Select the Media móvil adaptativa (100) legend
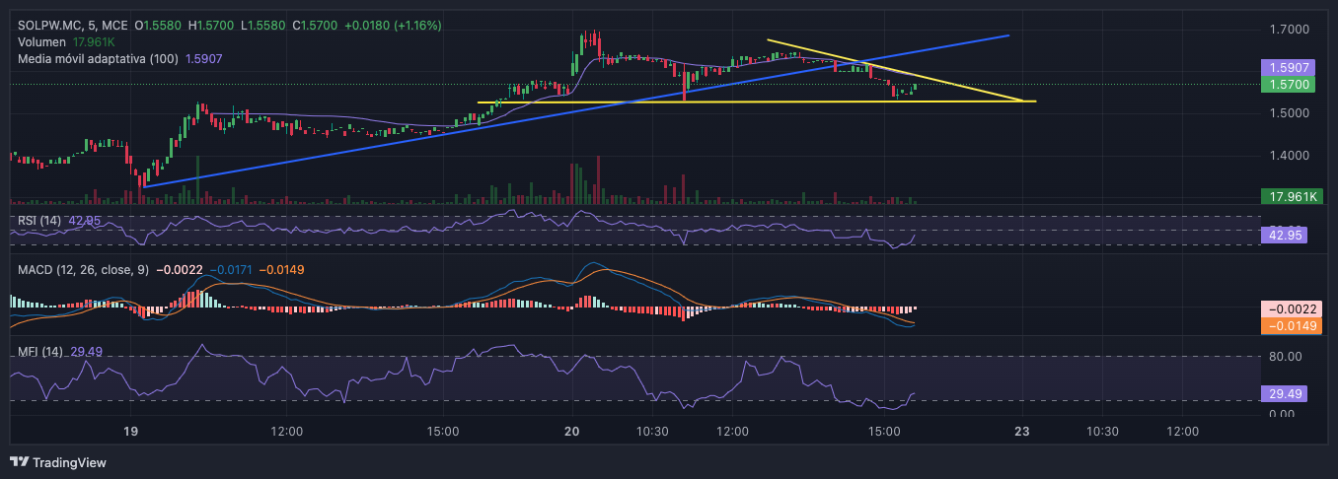Viewport: 1338px width, 479px height. (98, 59)
